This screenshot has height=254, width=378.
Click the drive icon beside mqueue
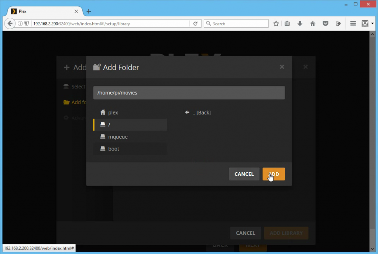tap(103, 136)
